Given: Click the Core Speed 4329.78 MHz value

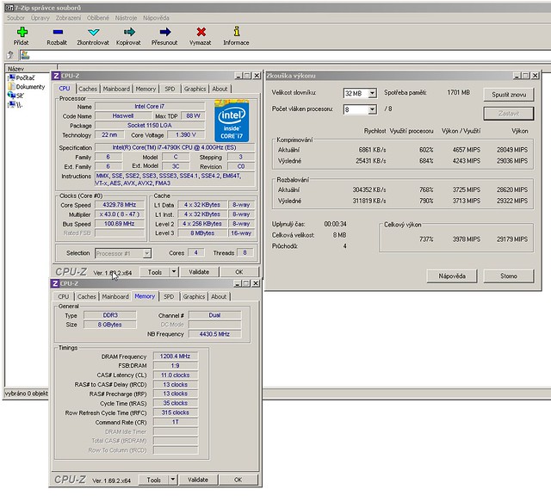Looking at the screenshot, I should click(x=120, y=205).
